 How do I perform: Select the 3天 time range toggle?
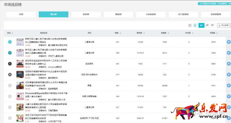click(207, 25)
